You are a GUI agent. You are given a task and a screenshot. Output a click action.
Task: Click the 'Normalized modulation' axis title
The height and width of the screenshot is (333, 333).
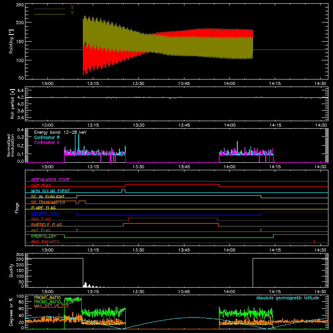tap(11, 145)
